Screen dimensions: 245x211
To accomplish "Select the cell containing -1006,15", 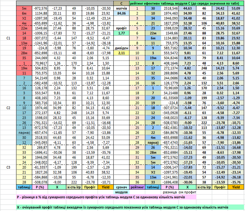I will (x=40, y=33).
